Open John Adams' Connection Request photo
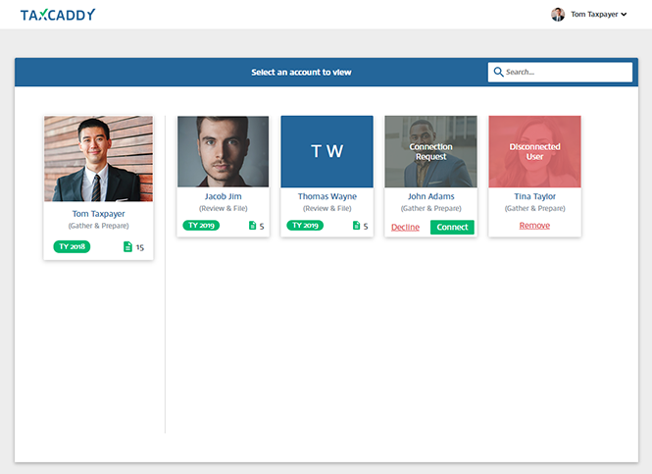Image resolution: width=652 pixels, height=474 pixels. point(430,151)
